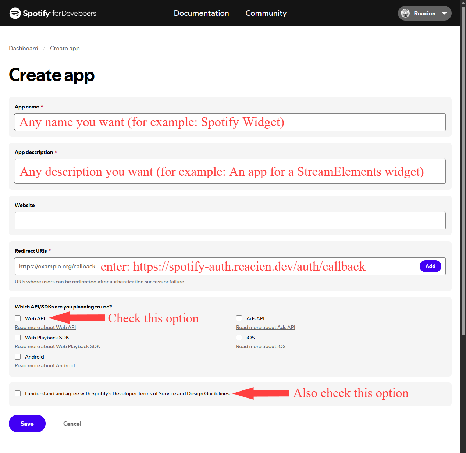Focus the App name input field
466x453 pixels.
(x=230, y=122)
